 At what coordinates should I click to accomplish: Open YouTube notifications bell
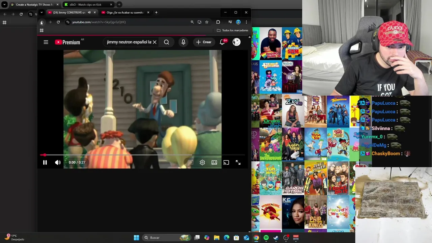coord(223,42)
